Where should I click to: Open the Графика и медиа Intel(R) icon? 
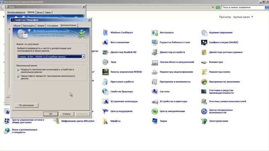[x=204, y=42]
